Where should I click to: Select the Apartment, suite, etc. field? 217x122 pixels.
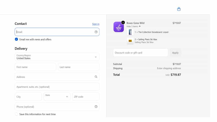coord(57,87)
